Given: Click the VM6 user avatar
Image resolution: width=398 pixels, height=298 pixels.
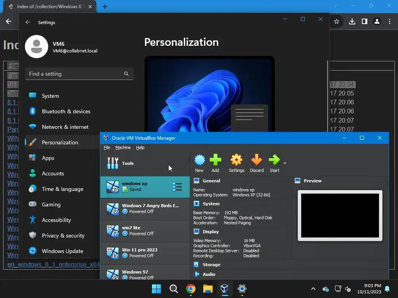Looking at the screenshot, I should click(37, 47).
